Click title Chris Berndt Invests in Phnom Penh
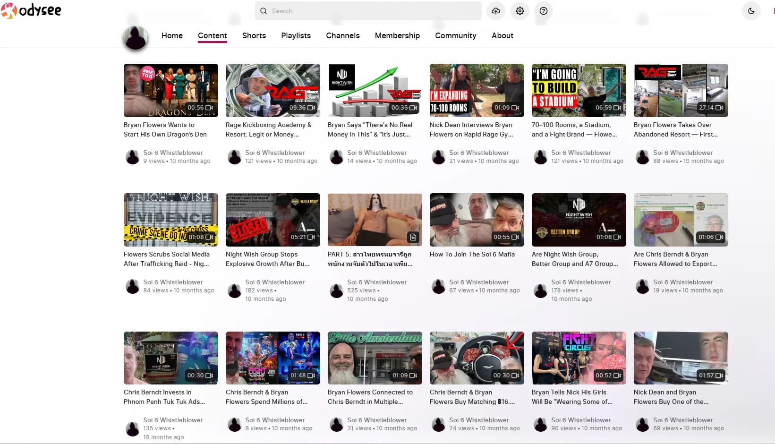The height and width of the screenshot is (444, 775). pos(164,397)
